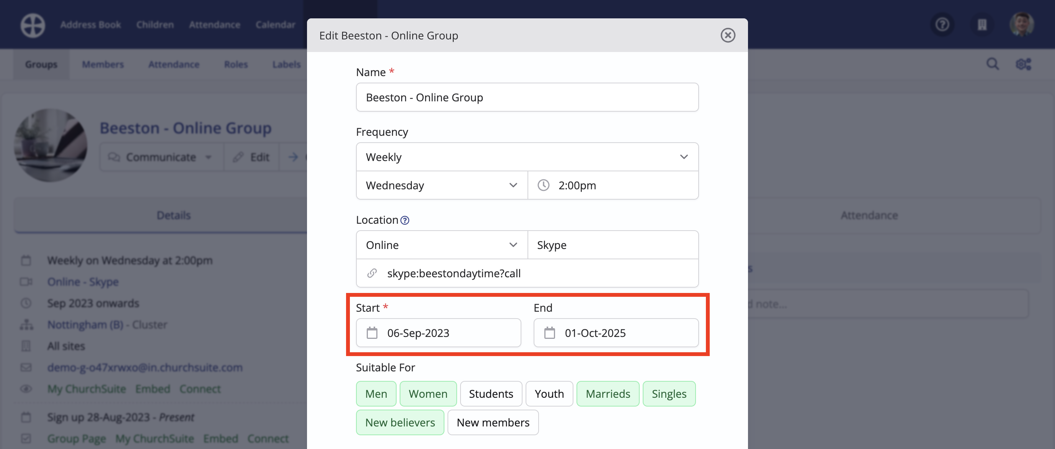Open Address Book in top navigation
This screenshot has width=1055, height=449.
90,24
